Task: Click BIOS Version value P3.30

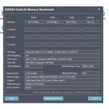Action: 62,88
